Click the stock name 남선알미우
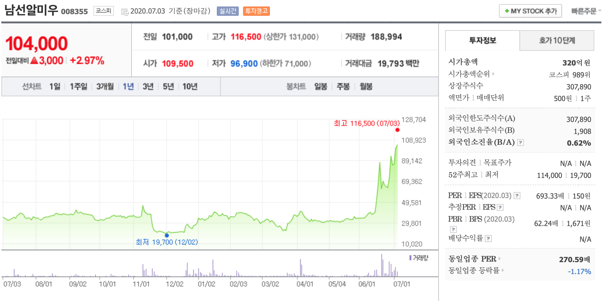 pos(31,10)
